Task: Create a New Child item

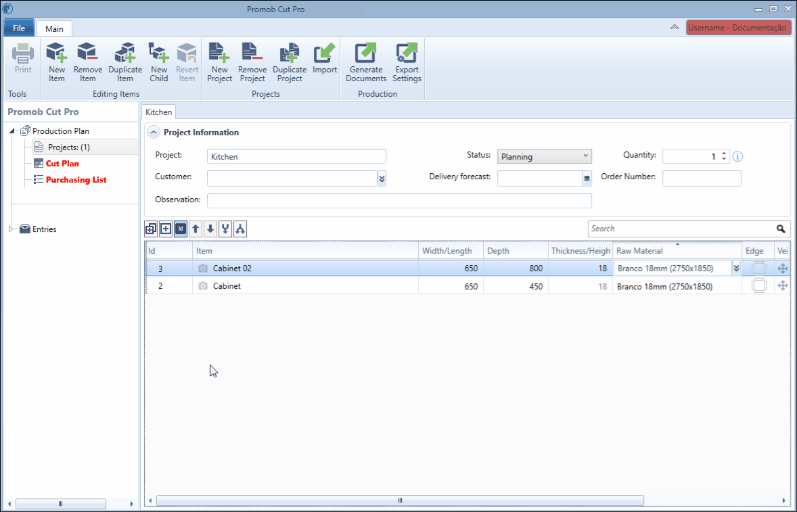Action: [158, 62]
